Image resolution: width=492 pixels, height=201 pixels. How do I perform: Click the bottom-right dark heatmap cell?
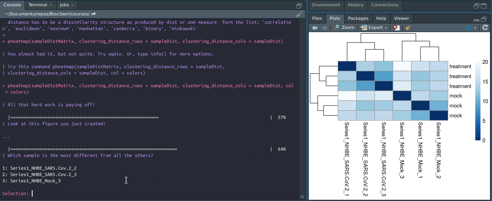[x=438, y=115]
